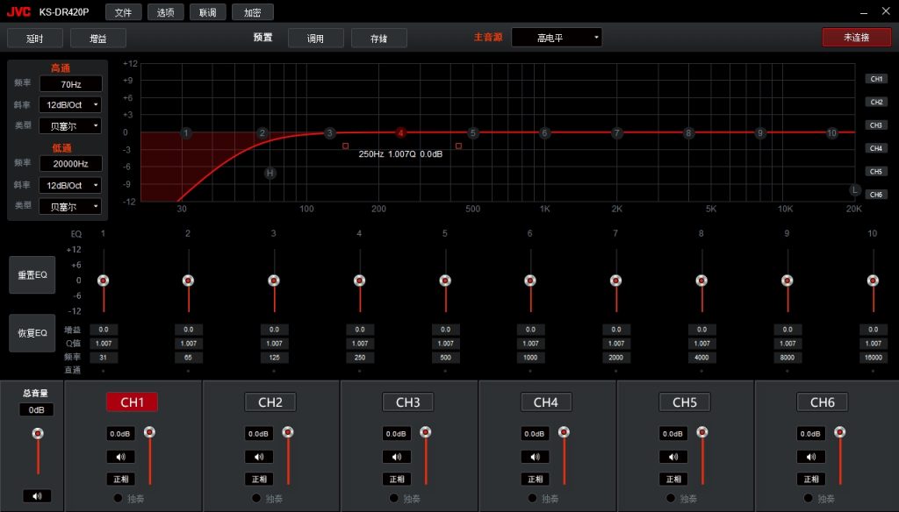Show CH4 curve via graph legend

coord(876,148)
